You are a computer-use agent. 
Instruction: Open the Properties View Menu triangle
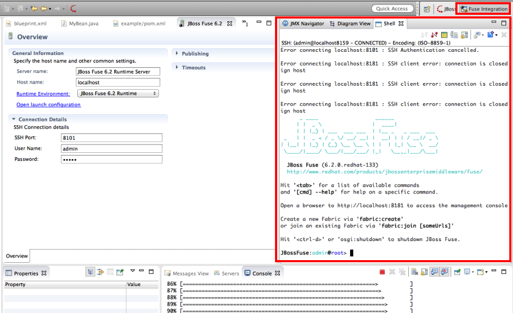coord(133,271)
